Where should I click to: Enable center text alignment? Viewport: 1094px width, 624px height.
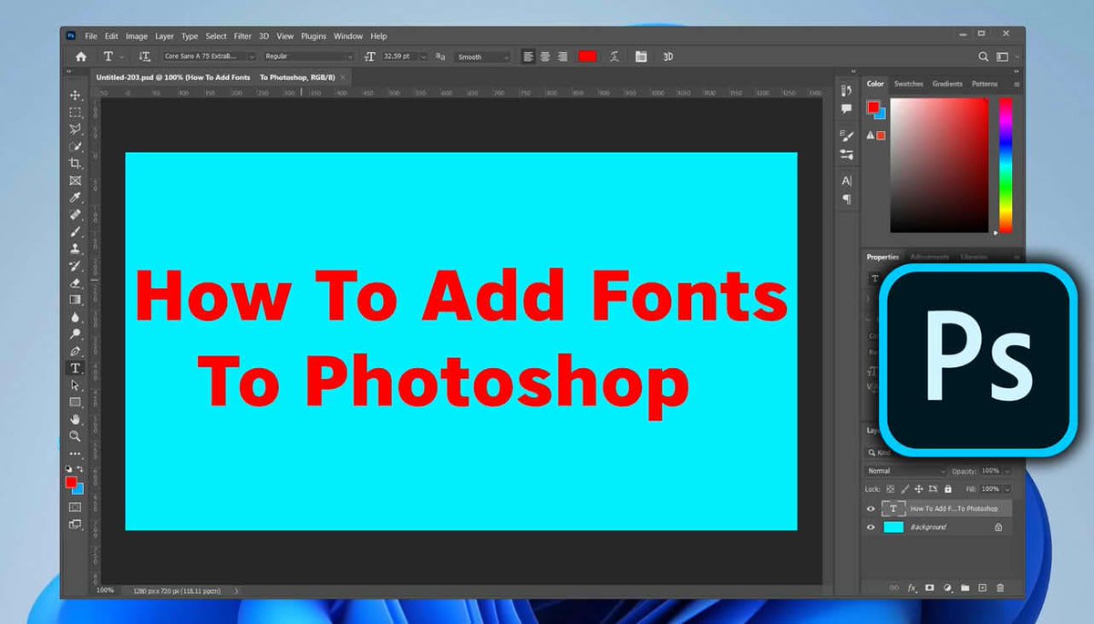545,56
